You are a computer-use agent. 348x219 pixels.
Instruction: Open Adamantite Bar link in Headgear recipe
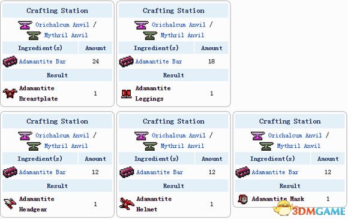tap(42, 172)
